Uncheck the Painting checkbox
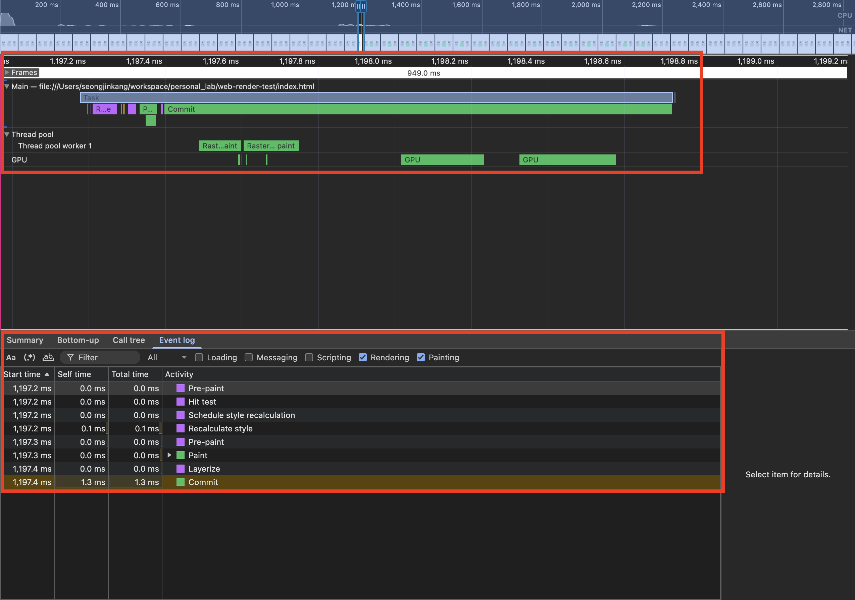The width and height of the screenshot is (855, 600). coord(420,357)
